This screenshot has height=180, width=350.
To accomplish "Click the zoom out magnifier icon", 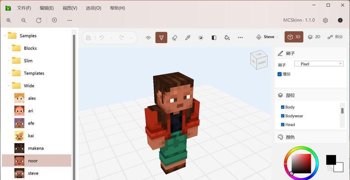I will [24, 20].
